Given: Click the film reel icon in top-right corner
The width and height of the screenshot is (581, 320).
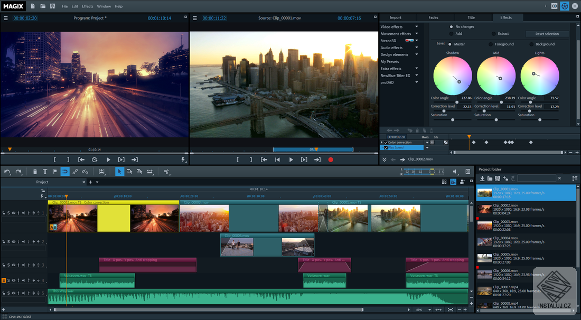Looking at the screenshot, I should pyautogui.click(x=564, y=6).
